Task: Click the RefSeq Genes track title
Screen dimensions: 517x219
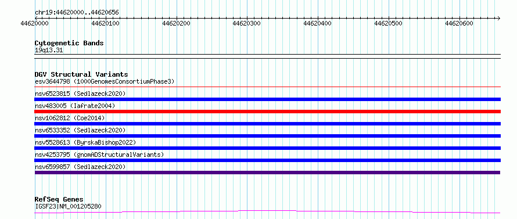Action: click(59, 200)
